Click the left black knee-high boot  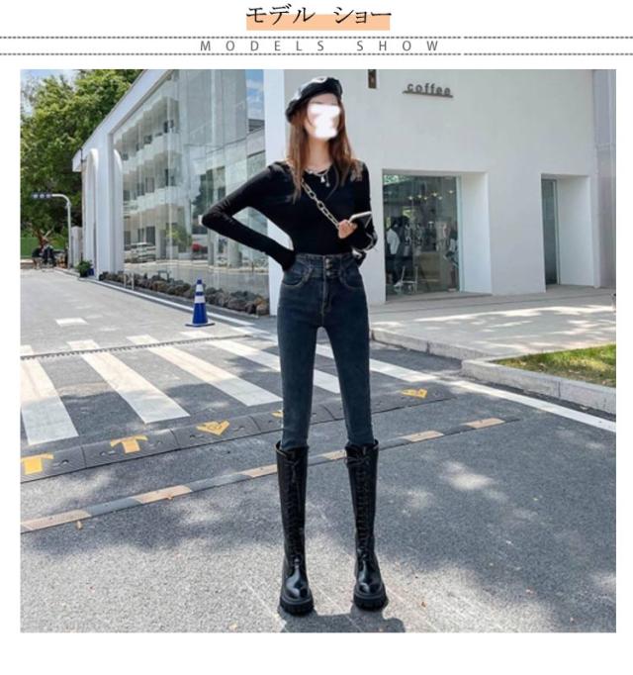click(x=294, y=525)
